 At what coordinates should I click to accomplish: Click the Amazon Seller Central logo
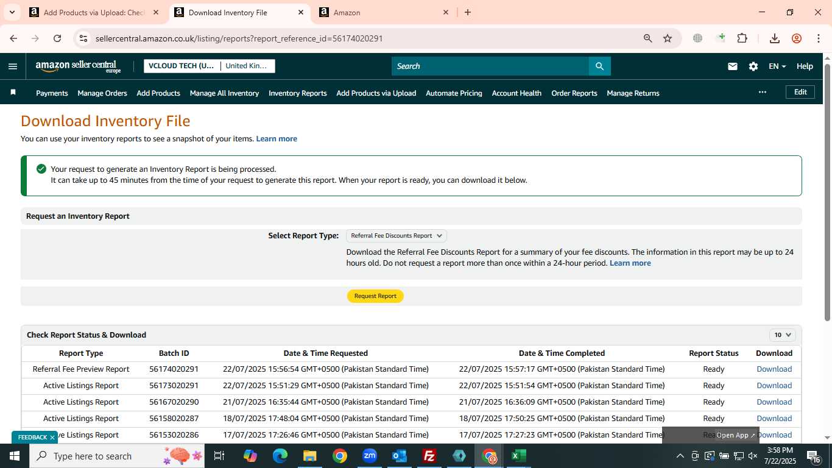click(x=78, y=66)
